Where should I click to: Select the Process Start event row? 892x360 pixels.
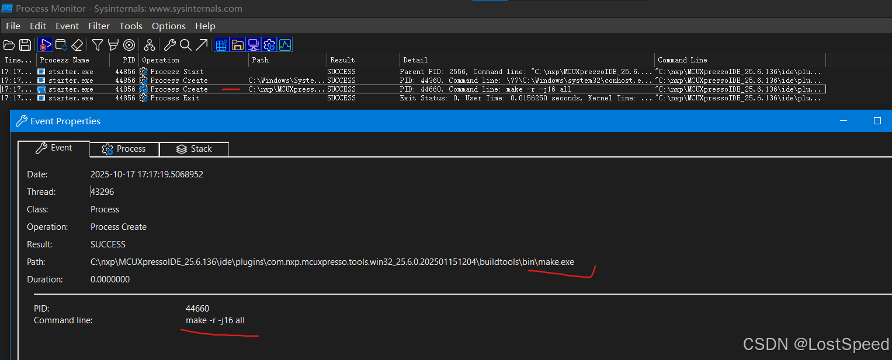click(x=413, y=72)
